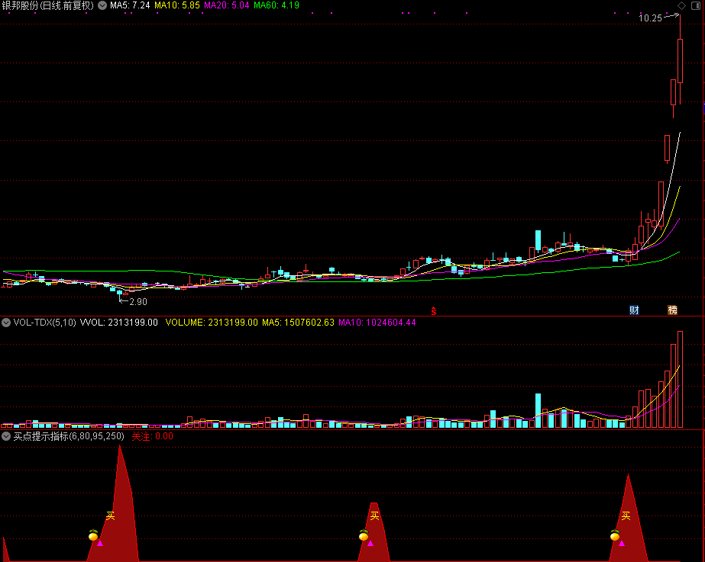Click the MA60: 4.19 value
Screen dimensions: 705x562
277,5
